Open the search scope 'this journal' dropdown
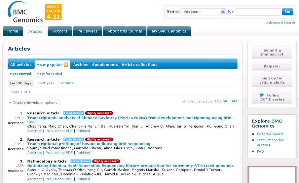 click(204, 12)
